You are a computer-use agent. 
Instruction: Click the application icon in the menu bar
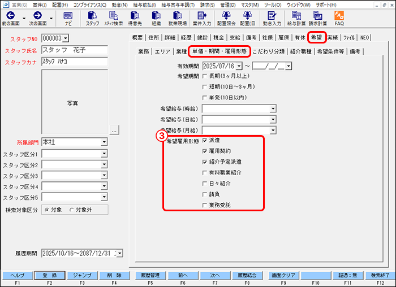[x=6, y=5]
